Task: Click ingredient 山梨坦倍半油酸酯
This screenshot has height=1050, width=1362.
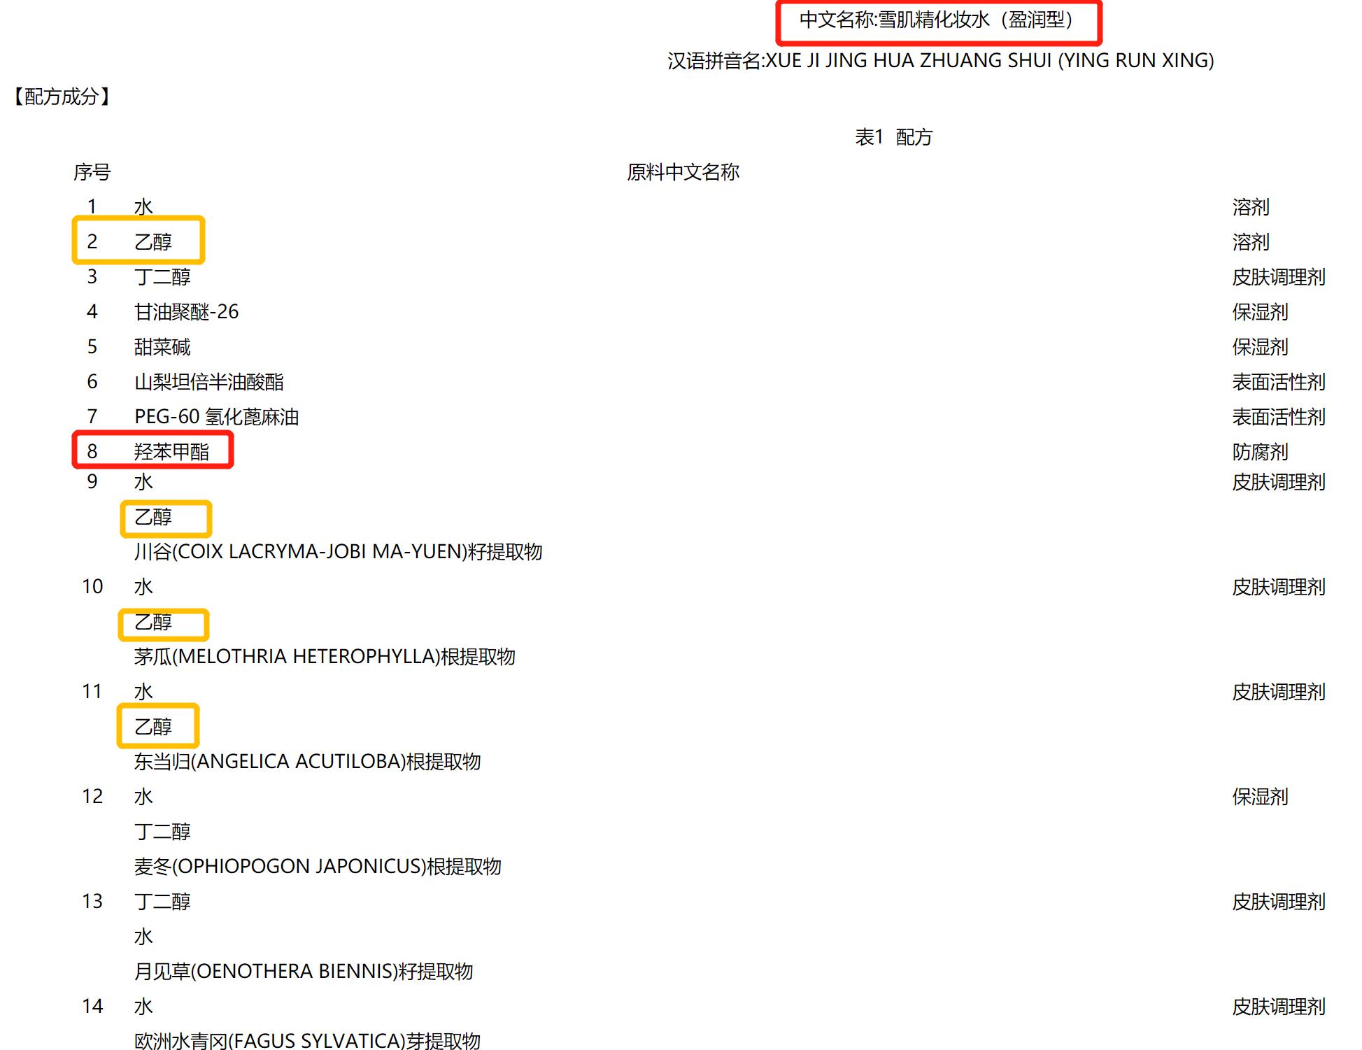Action: 208,382
